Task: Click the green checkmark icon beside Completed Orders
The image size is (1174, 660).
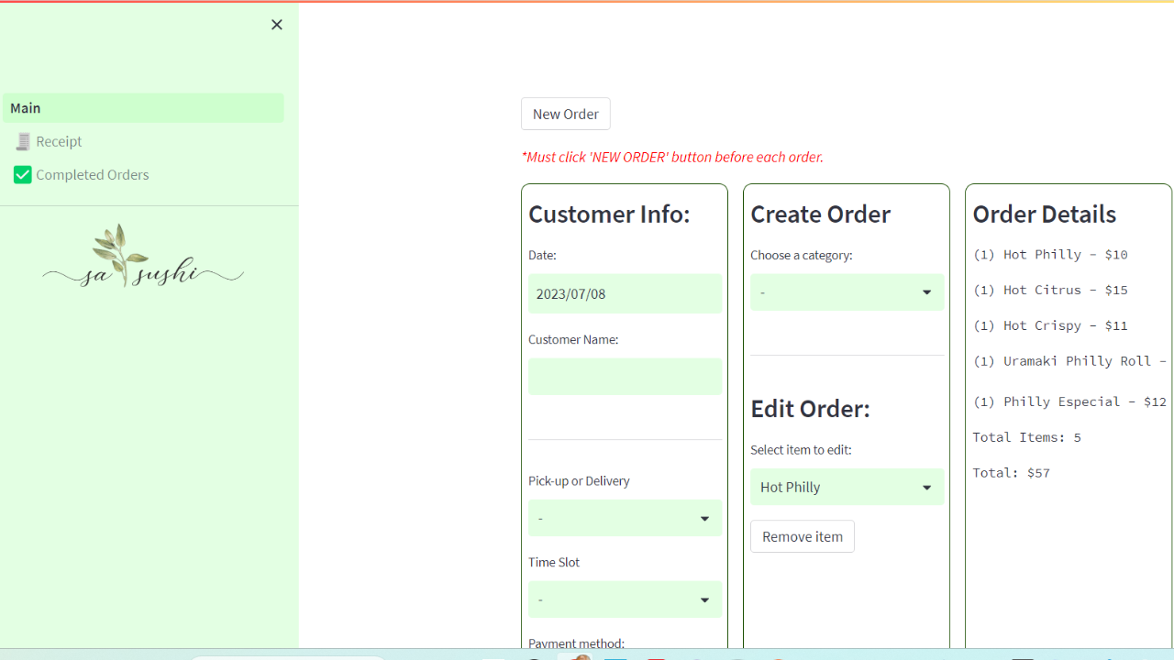Action: click(23, 174)
